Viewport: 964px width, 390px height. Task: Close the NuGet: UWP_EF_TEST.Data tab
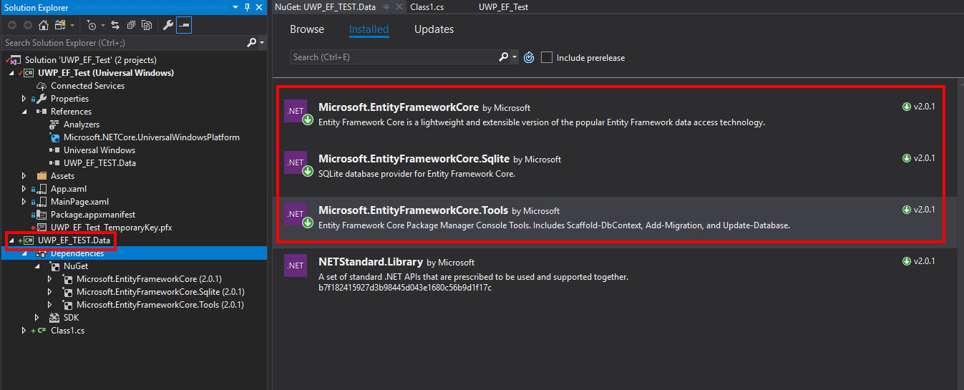(399, 6)
